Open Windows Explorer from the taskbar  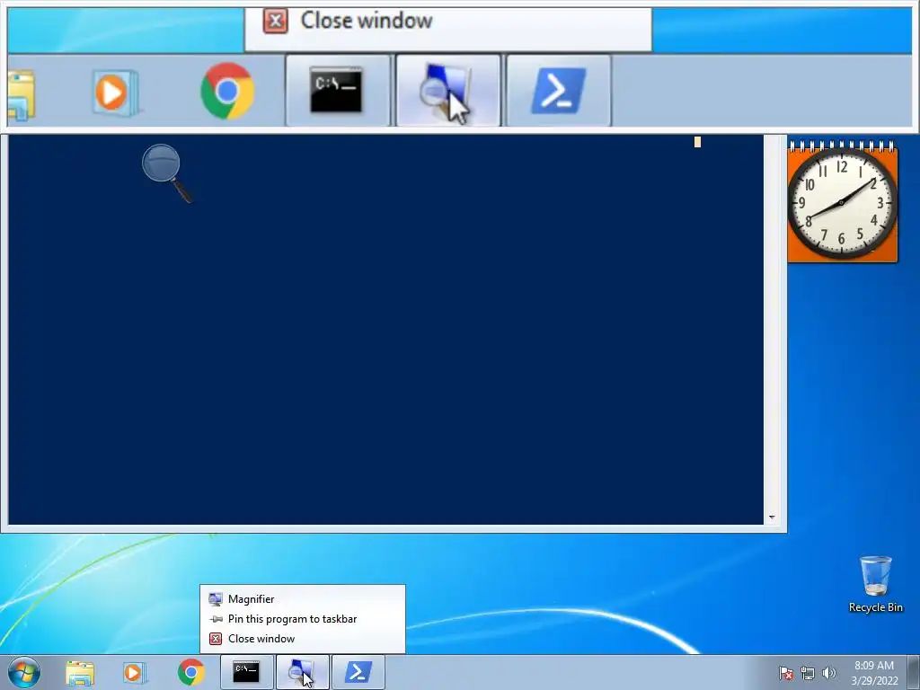(80, 672)
